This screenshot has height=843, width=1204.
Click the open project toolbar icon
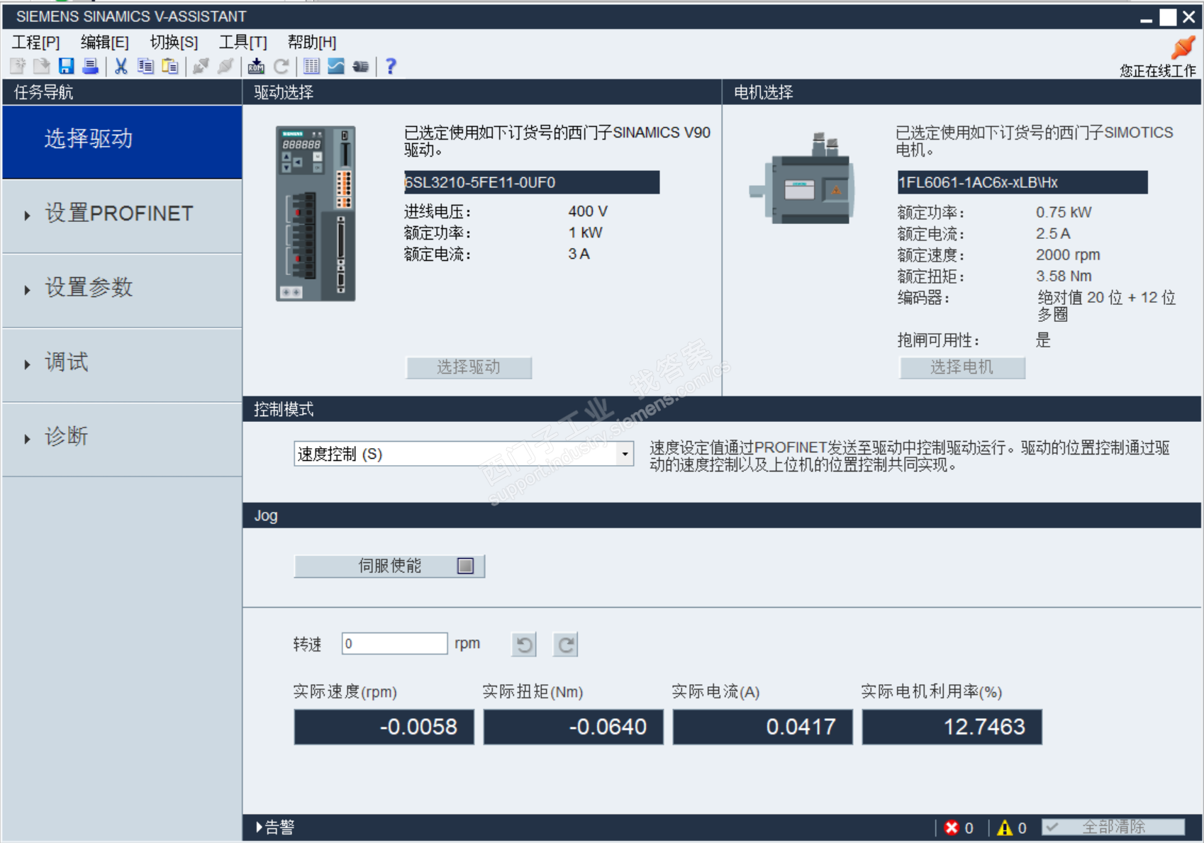pyautogui.click(x=42, y=67)
